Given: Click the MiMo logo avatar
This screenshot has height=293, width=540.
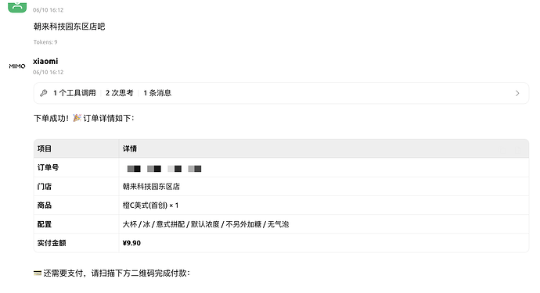Looking at the screenshot, I should pos(17,66).
